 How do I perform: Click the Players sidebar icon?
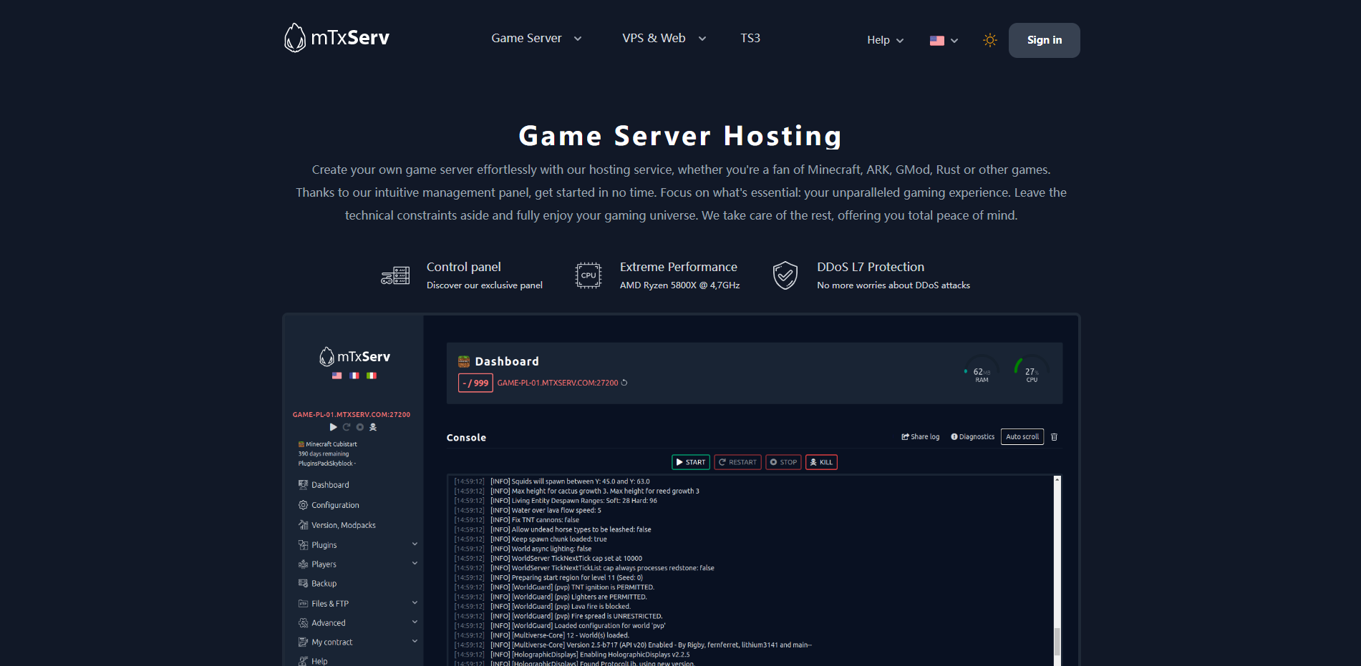coord(304,564)
